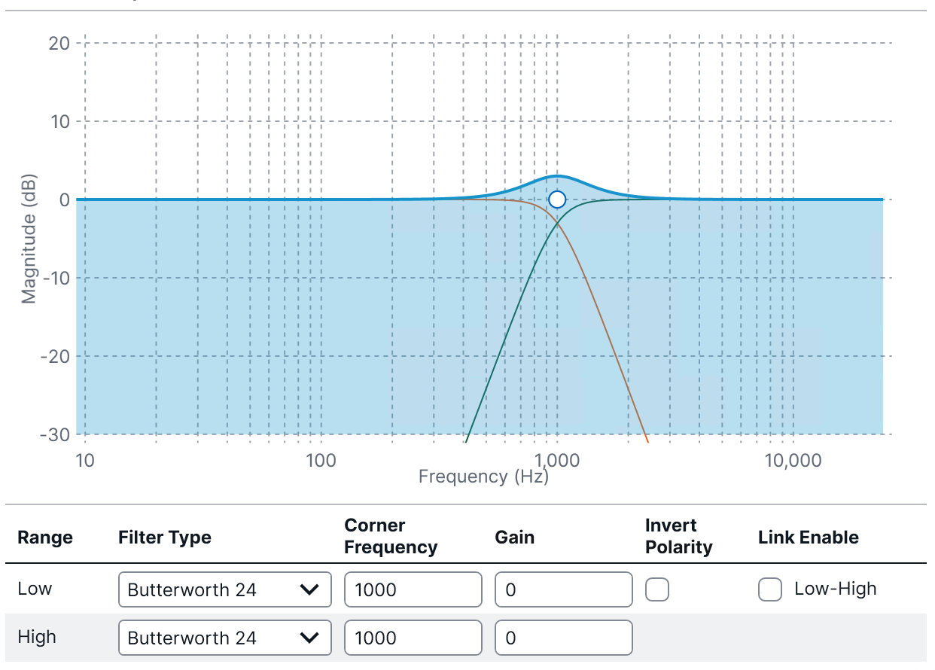
Task: Enable Invert Polarity for the Low range
Action: tap(657, 589)
